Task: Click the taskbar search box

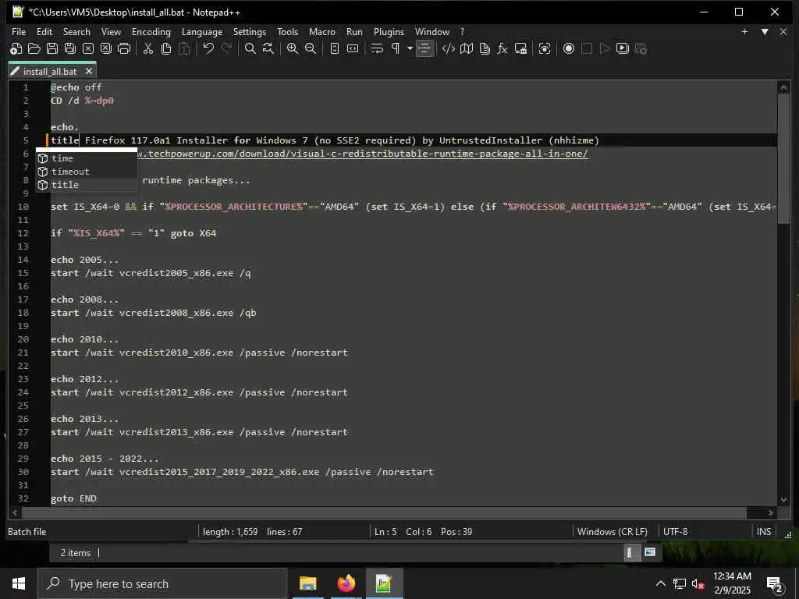Action: [162, 583]
